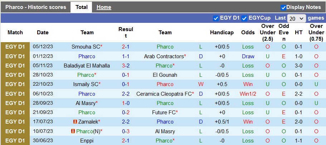Open the Last 20 games dropdown

pos(297,18)
